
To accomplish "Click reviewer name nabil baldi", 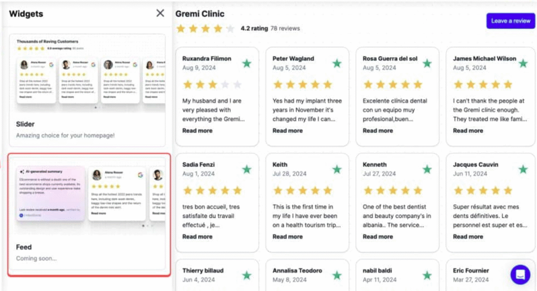I will 377,271.
